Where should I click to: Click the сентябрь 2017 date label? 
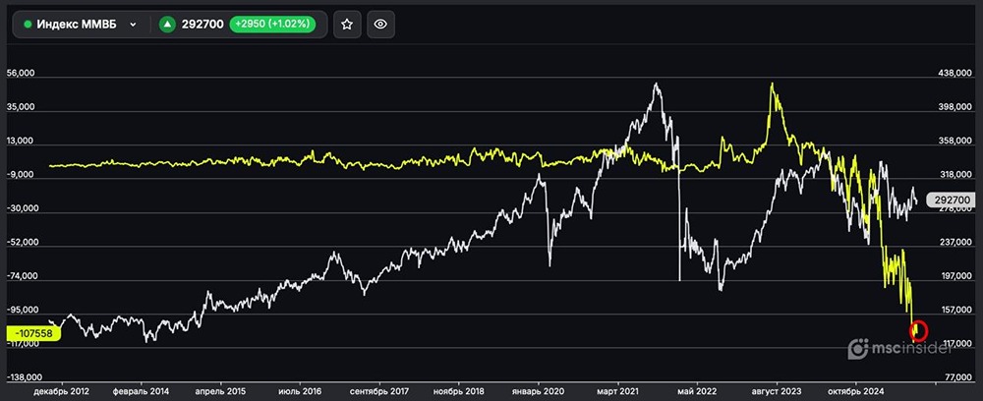[379, 390]
